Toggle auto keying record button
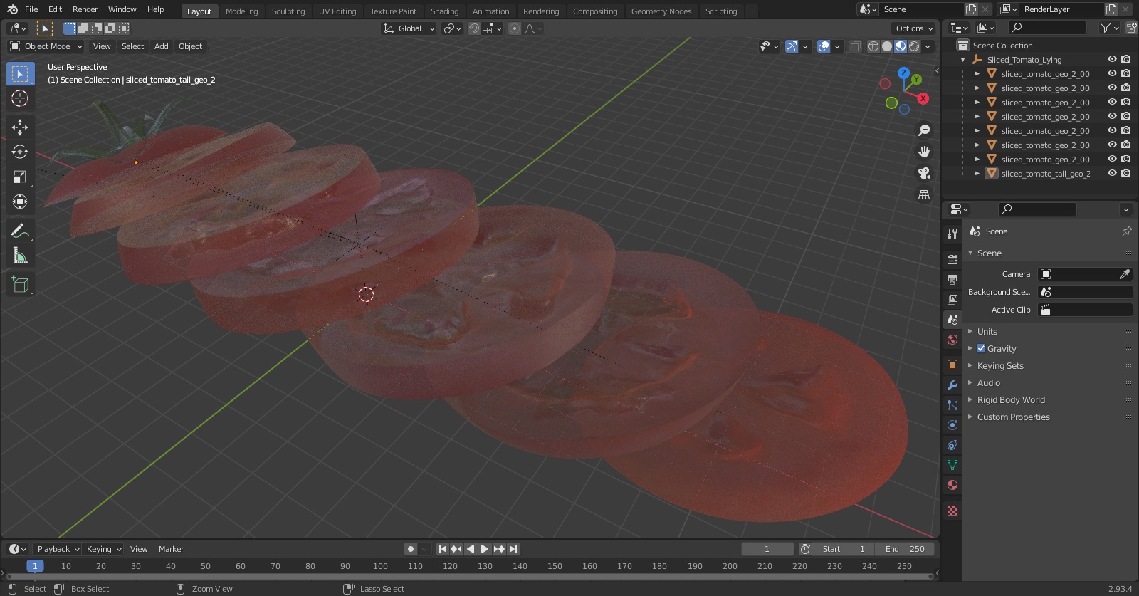Image resolution: width=1139 pixels, height=596 pixels. point(410,549)
